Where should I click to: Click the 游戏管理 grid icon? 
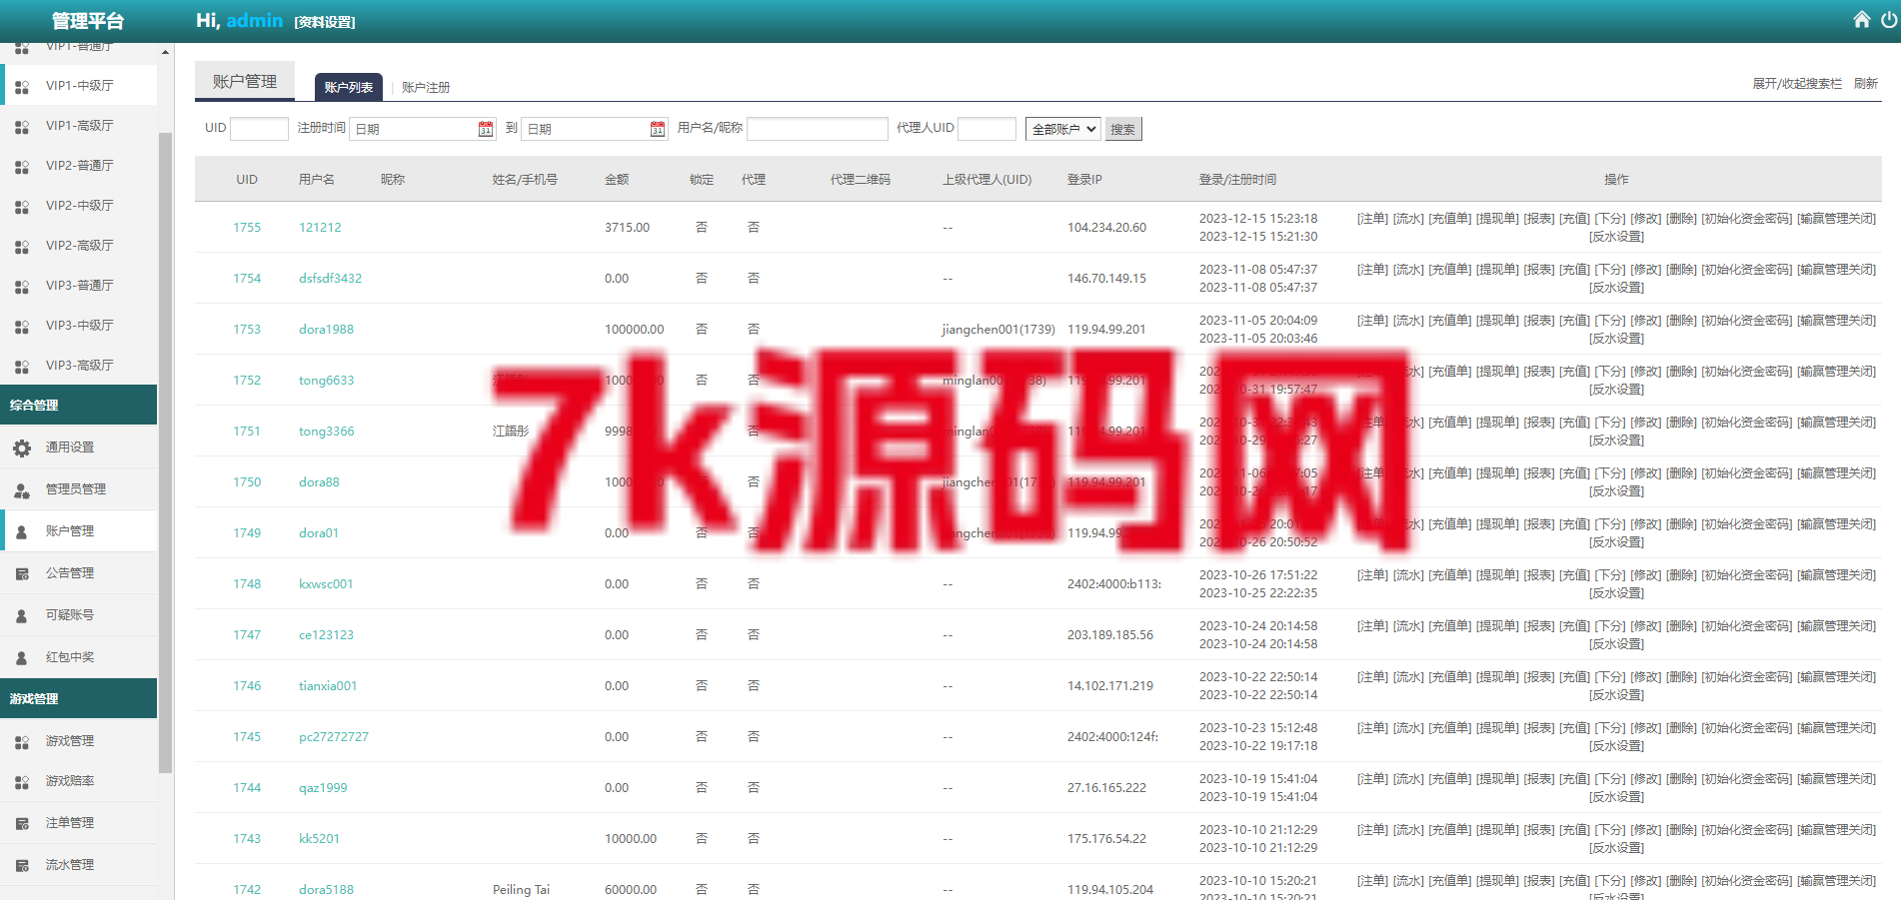click(22, 742)
